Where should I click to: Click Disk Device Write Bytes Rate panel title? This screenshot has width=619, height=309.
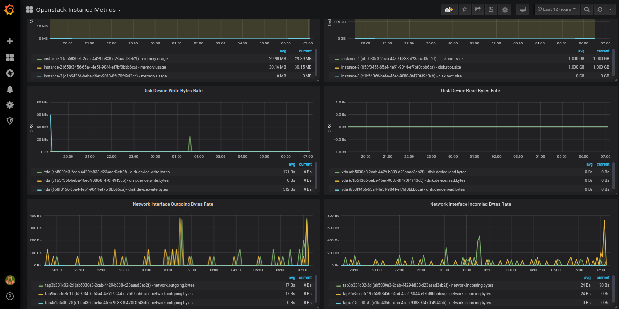tap(173, 90)
